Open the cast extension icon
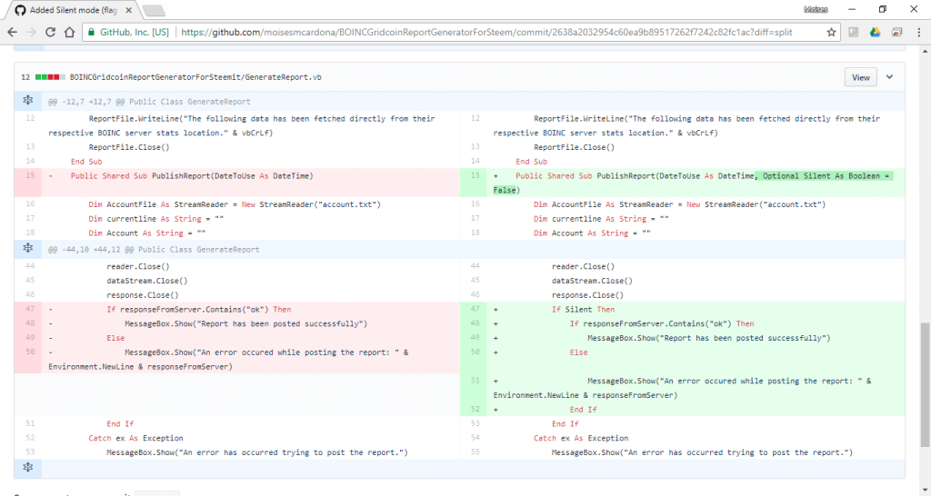The image size is (931, 496). [897, 32]
